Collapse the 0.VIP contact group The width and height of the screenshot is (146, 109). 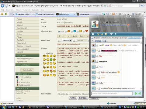click(93, 41)
